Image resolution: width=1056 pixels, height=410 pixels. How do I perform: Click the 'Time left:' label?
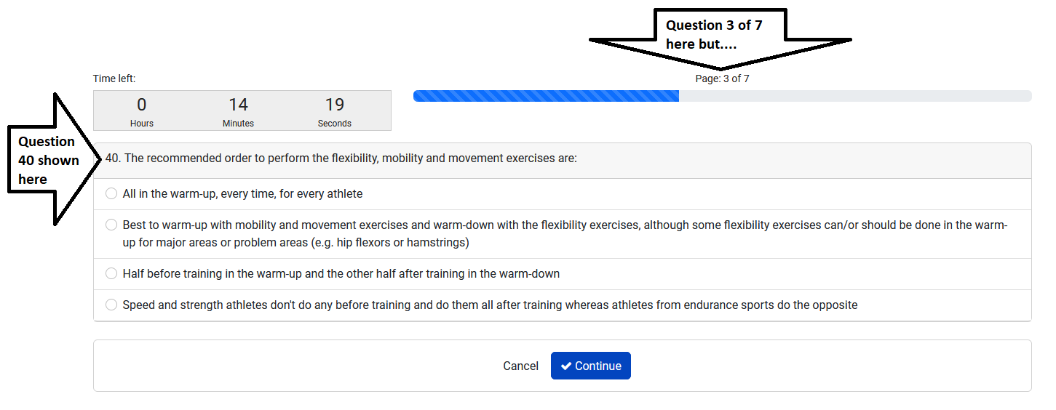[114, 79]
